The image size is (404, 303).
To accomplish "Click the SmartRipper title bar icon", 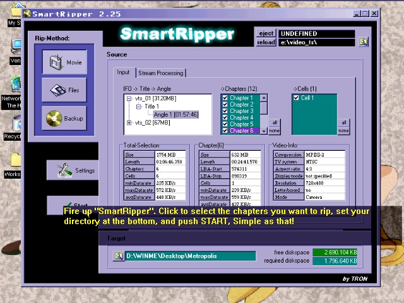I will 27,14.
